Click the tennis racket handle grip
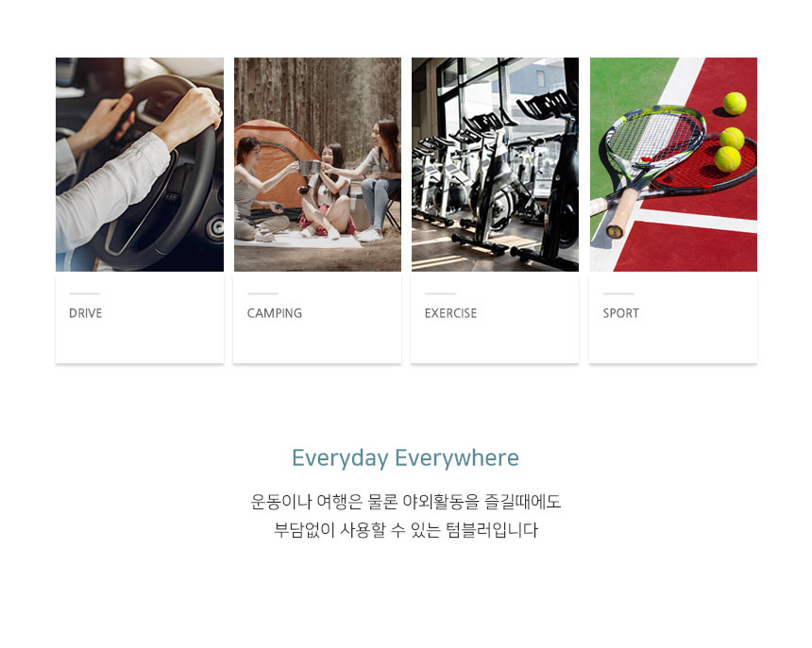This screenshot has width=812, height=648. point(621,213)
